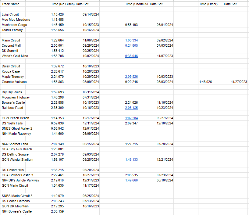This screenshot has width=249, height=215.
Task: Select the Wario's Gold Mine cell
Action: point(13,56)
